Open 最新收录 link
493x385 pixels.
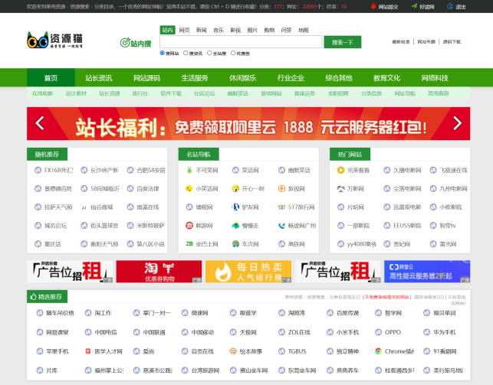click(401, 42)
